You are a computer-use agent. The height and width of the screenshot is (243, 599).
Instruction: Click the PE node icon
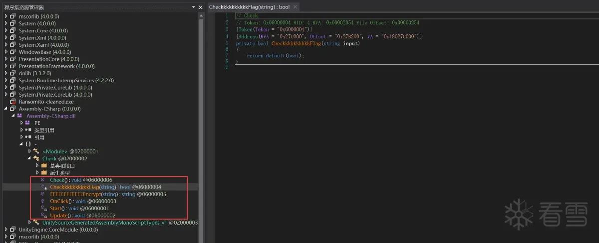point(28,123)
